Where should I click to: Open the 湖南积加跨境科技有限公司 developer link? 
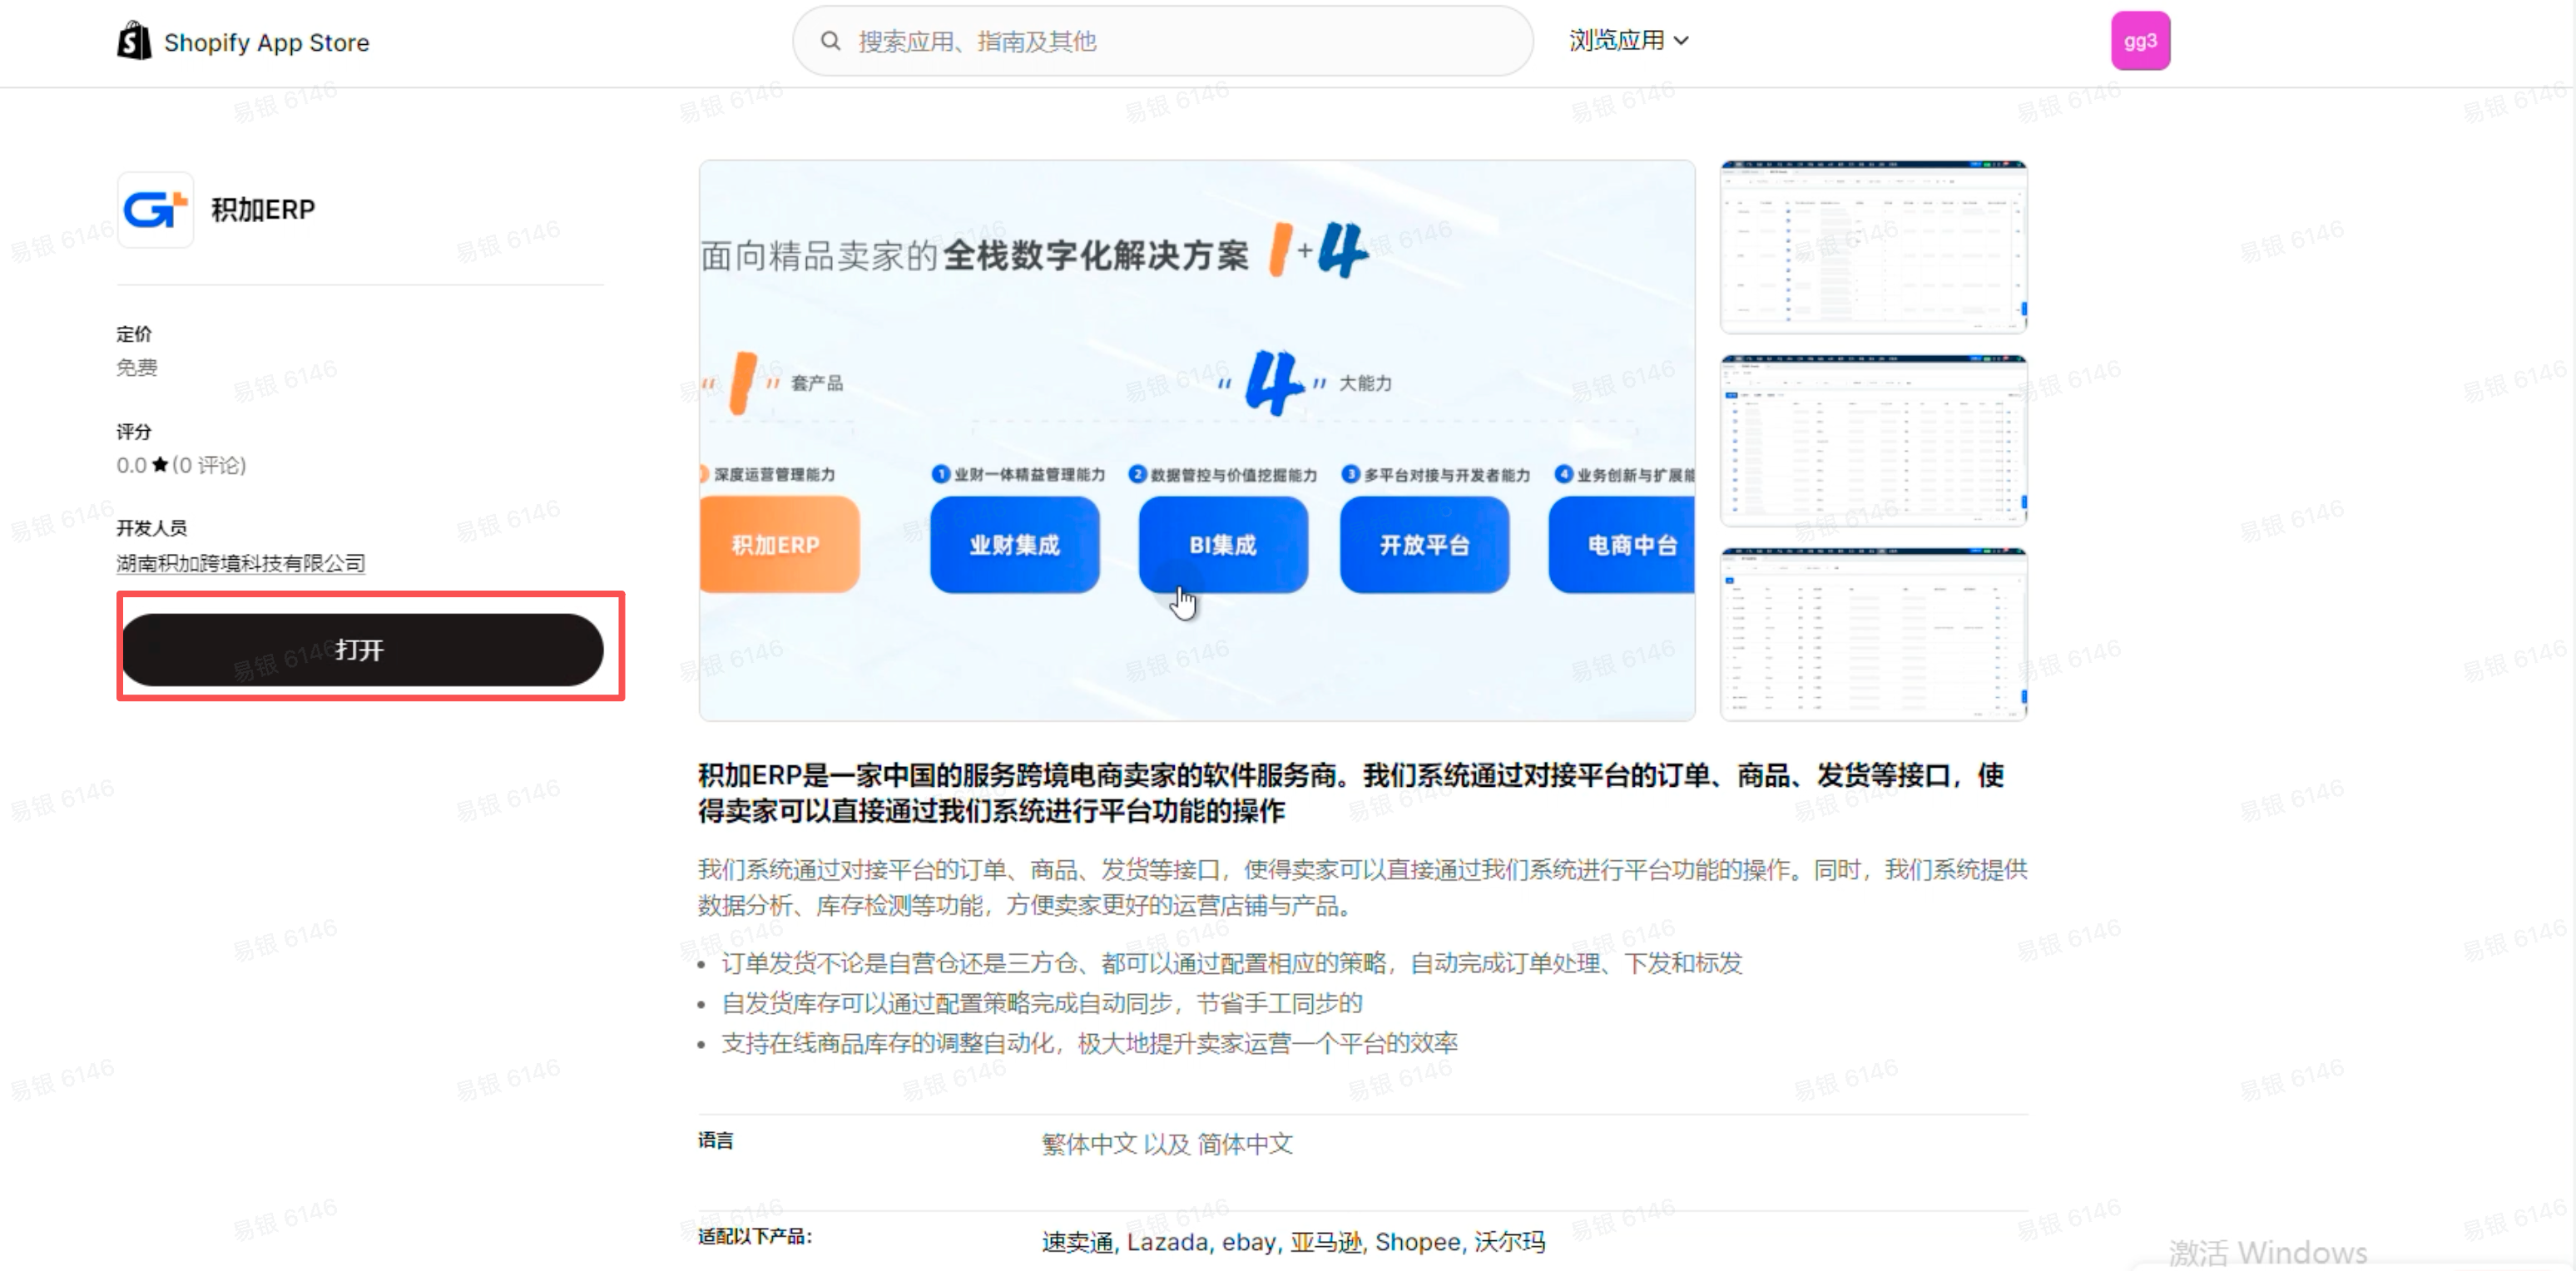240,563
